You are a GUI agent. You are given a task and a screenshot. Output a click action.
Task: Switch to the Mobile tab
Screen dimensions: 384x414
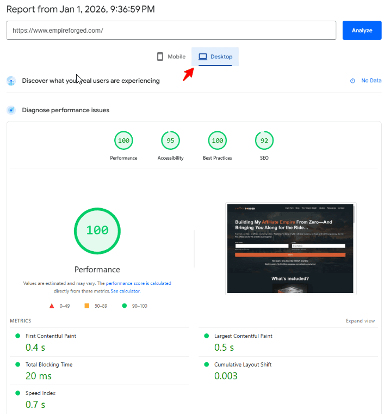[171, 57]
